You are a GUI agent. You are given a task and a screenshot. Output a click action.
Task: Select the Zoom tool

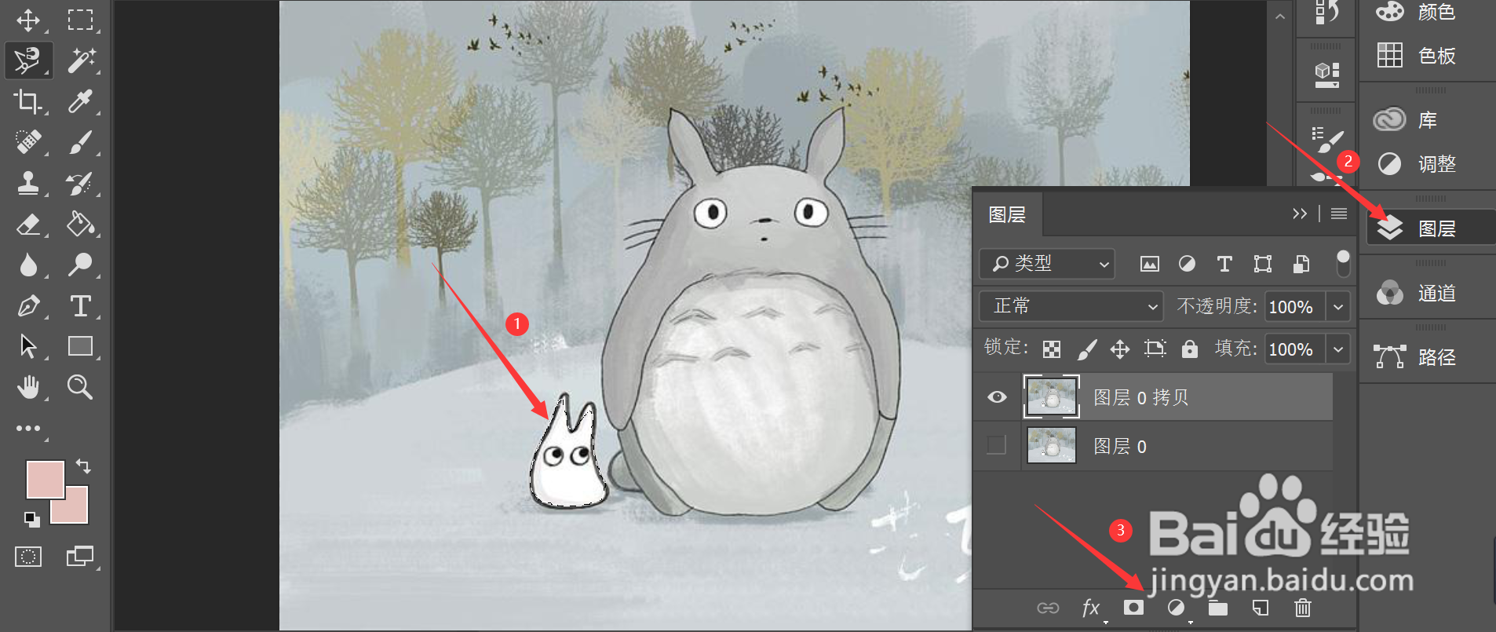point(80,387)
